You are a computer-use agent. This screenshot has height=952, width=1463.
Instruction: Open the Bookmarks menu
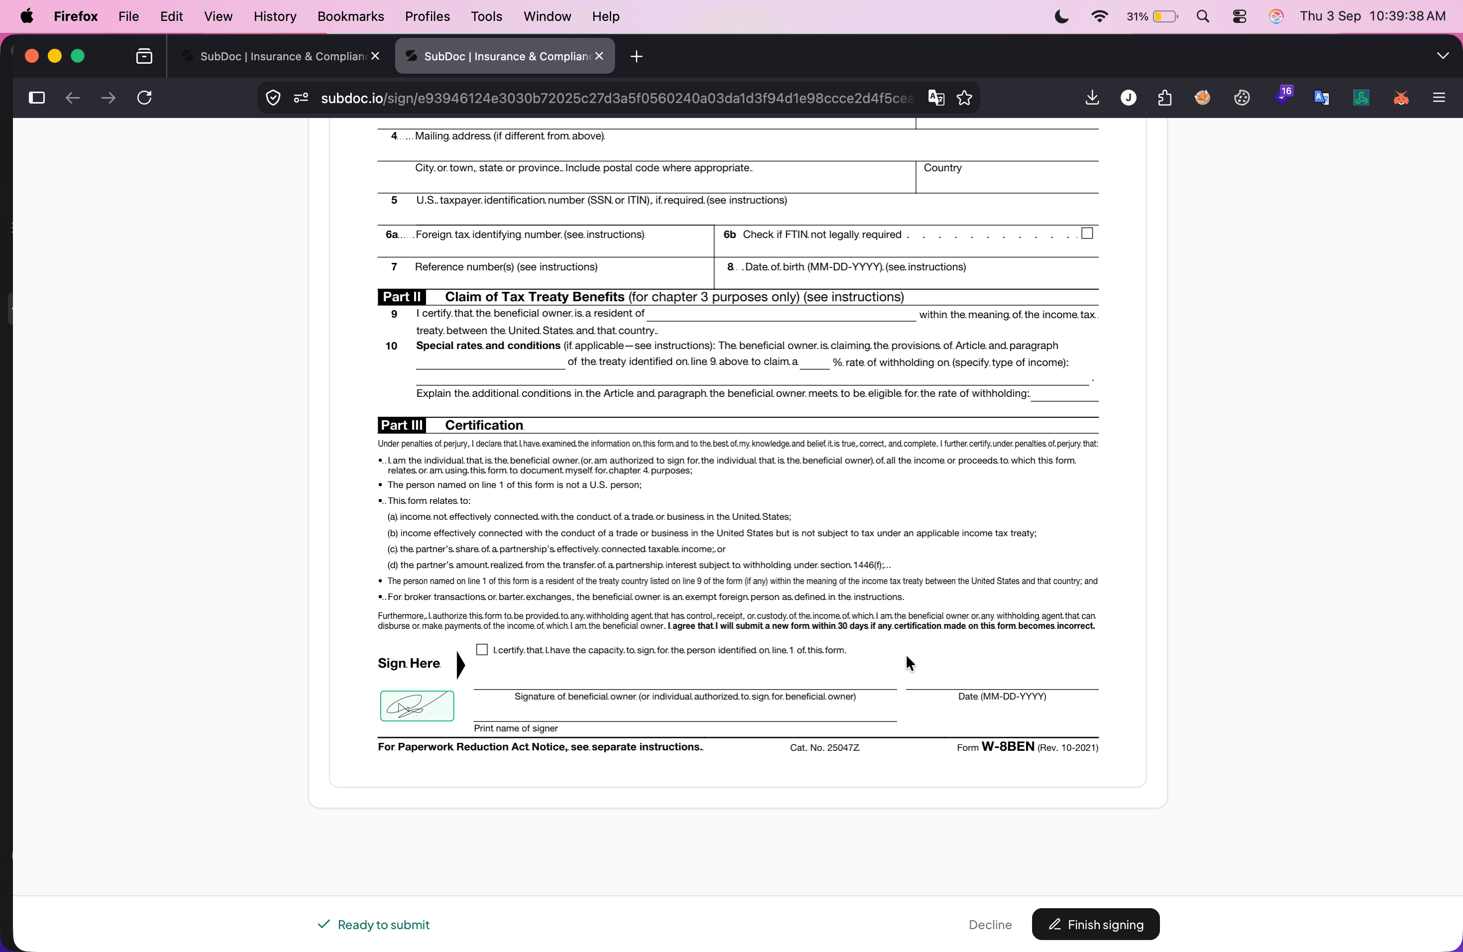point(350,16)
